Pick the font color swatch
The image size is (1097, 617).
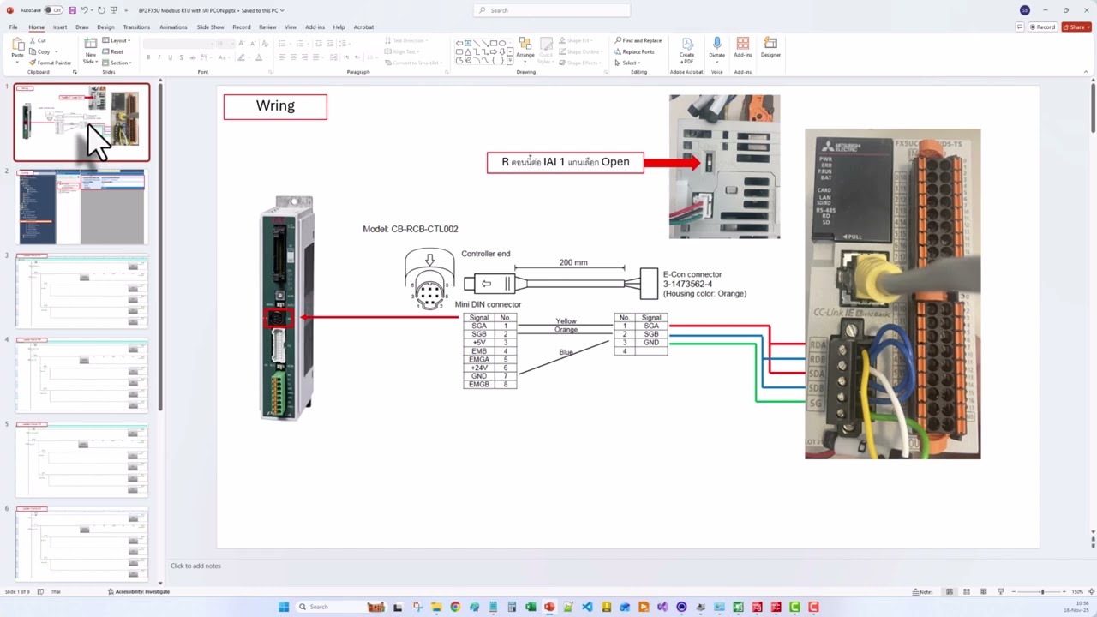pos(258,57)
